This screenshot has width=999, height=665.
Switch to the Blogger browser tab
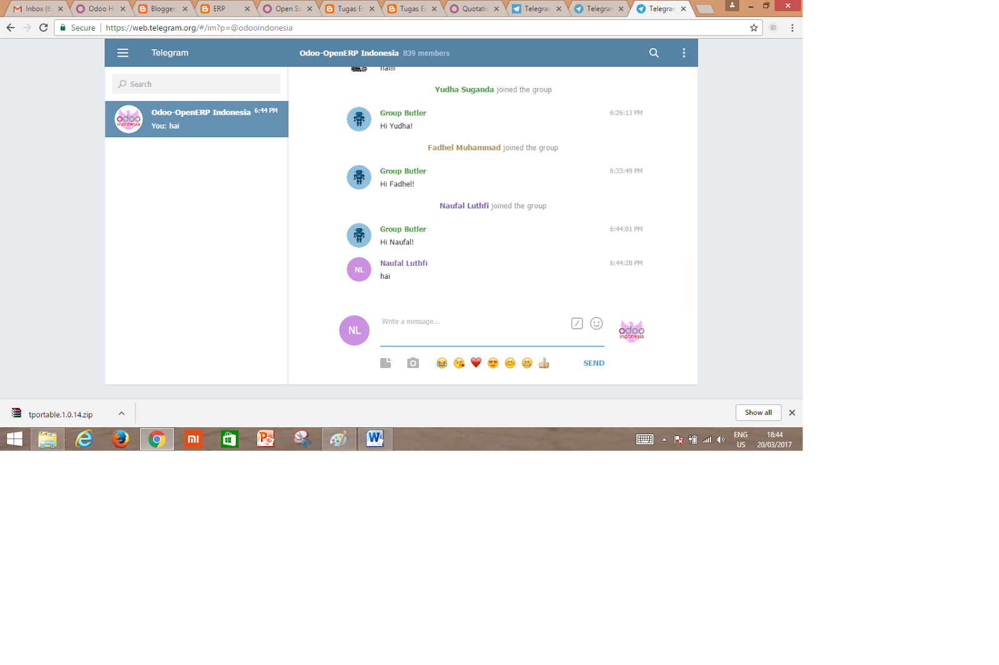tap(162, 9)
